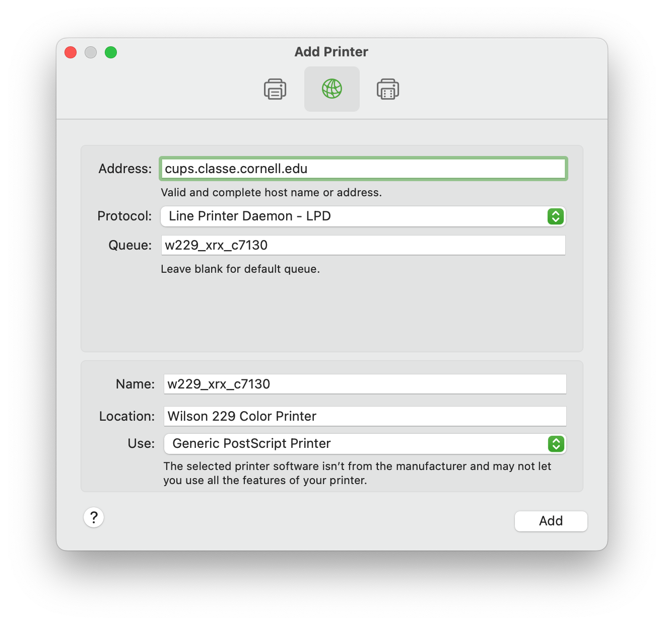Click the "Queue:" label
This screenshot has height=625, width=664.
click(130, 245)
